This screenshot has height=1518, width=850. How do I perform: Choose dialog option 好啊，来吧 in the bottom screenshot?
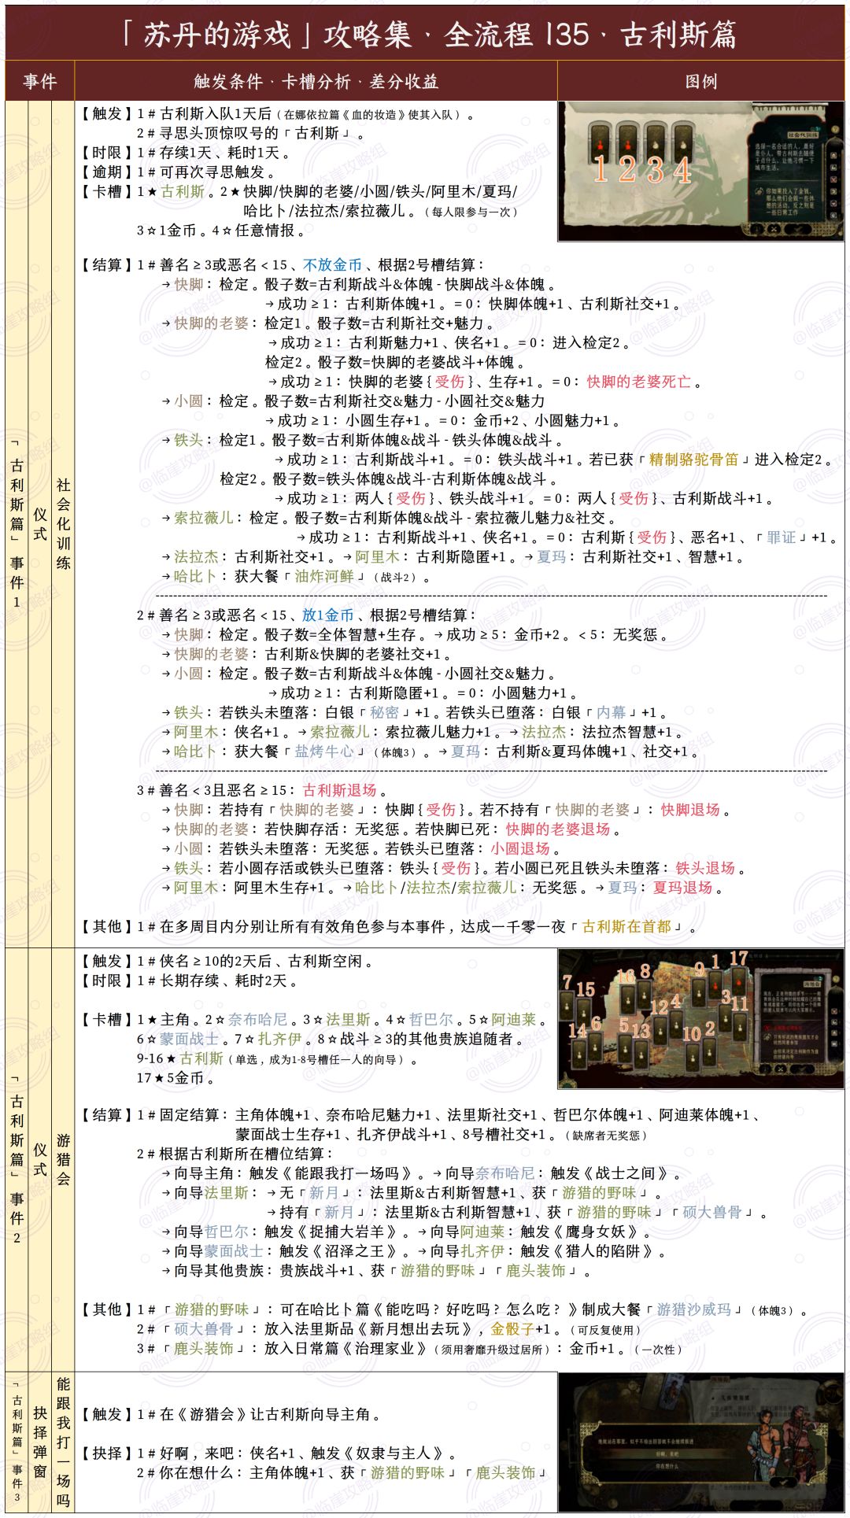click(667, 1454)
